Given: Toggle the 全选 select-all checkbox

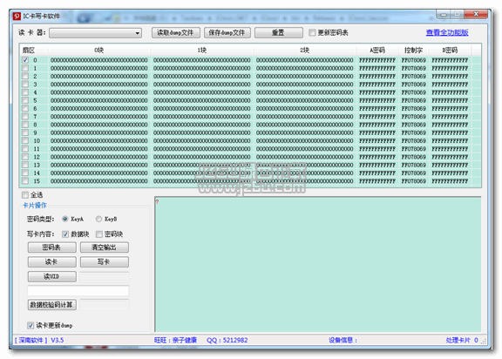Looking at the screenshot, I should pyautogui.click(x=25, y=195).
